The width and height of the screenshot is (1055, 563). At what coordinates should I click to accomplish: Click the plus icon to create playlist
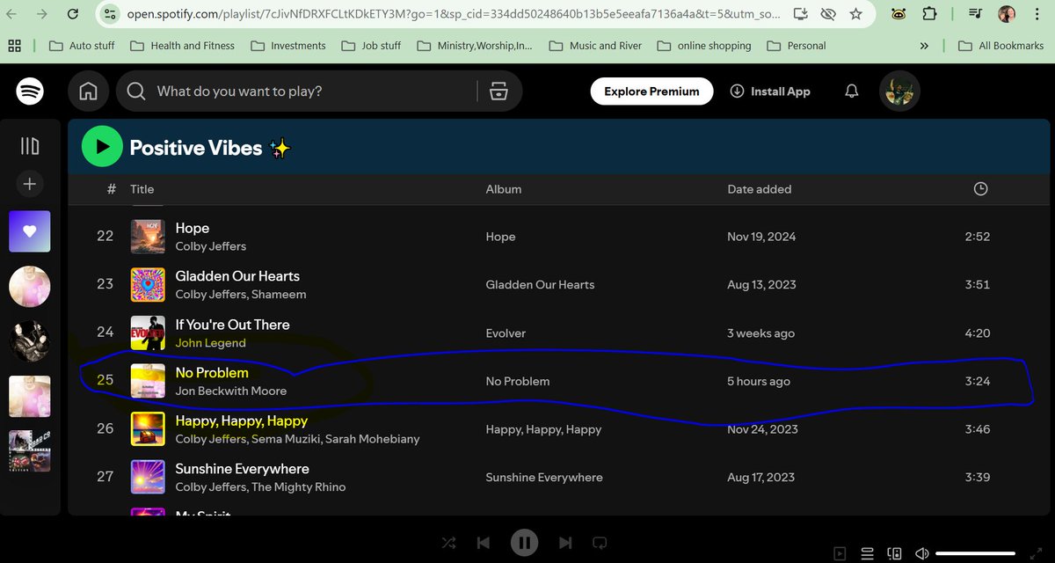point(30,184)
